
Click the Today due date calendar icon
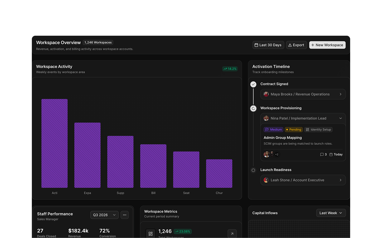coord(331,154)
